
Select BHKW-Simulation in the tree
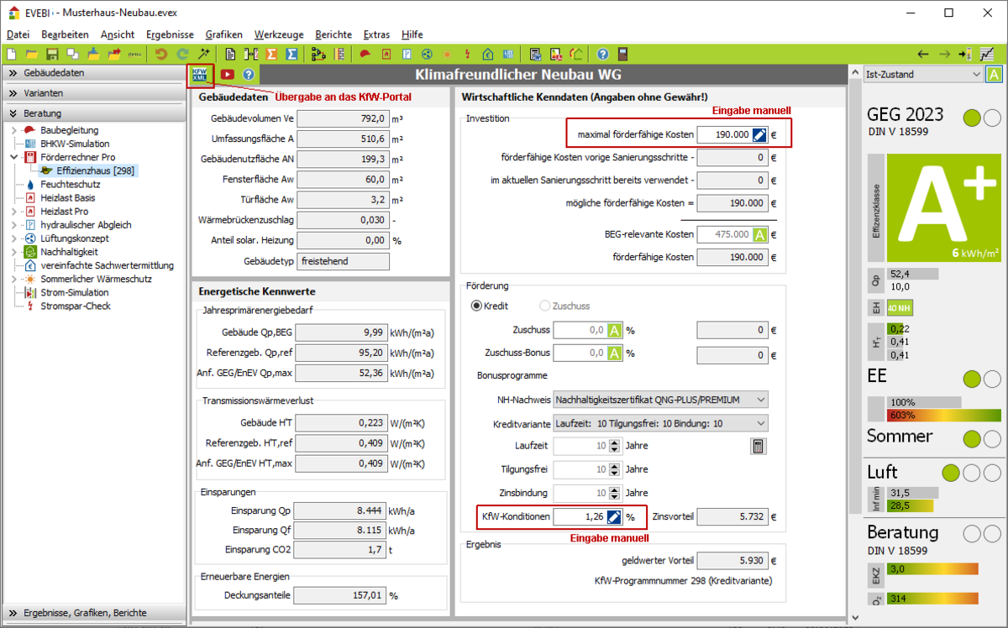pos(75,144)
